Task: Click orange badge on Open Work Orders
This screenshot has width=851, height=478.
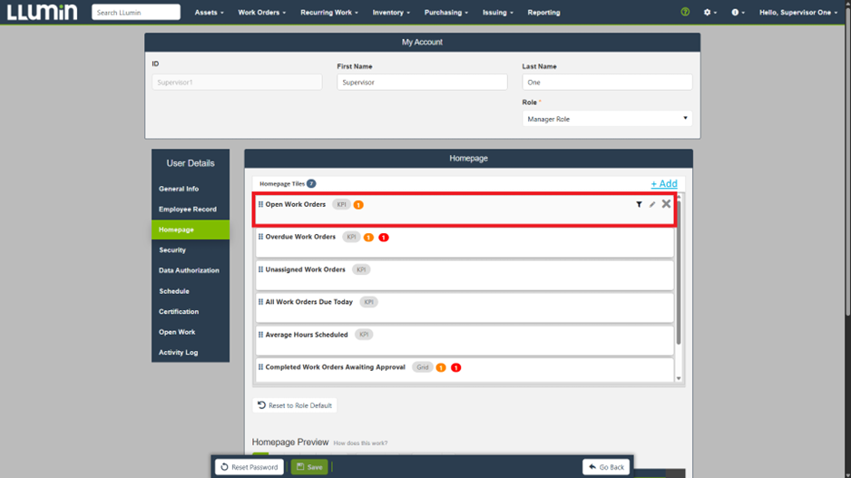Action: pyautogui.click(x=358, y=205)
